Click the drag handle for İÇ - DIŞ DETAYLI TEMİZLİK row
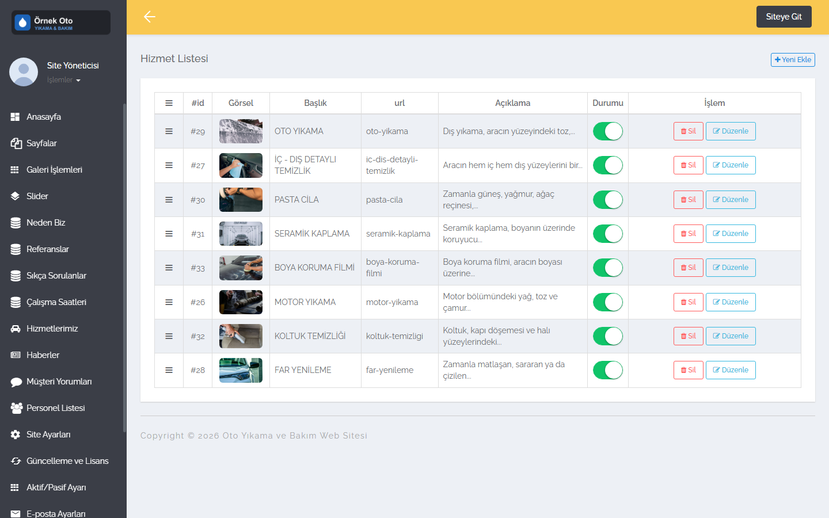Screen dimensions: 829x518 coord(169,165)
